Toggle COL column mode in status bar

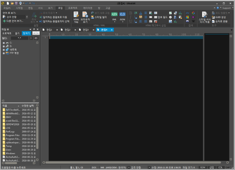[x=220, y=167]
